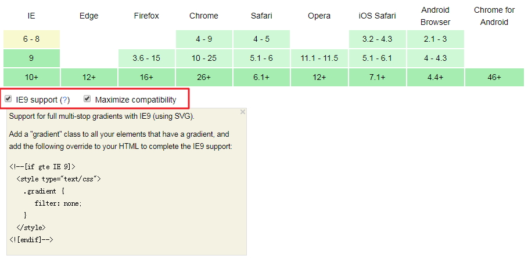Click Chrome for Android 46+ cell
This screenshot has height=259, width=528.
494,77
